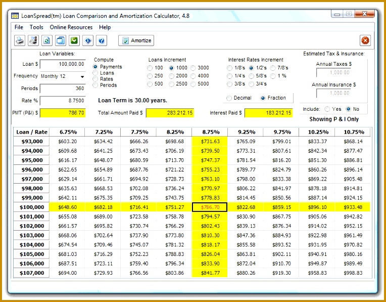
Task: Click the overlapping windows toolbar icon
Action: (61, 40)
